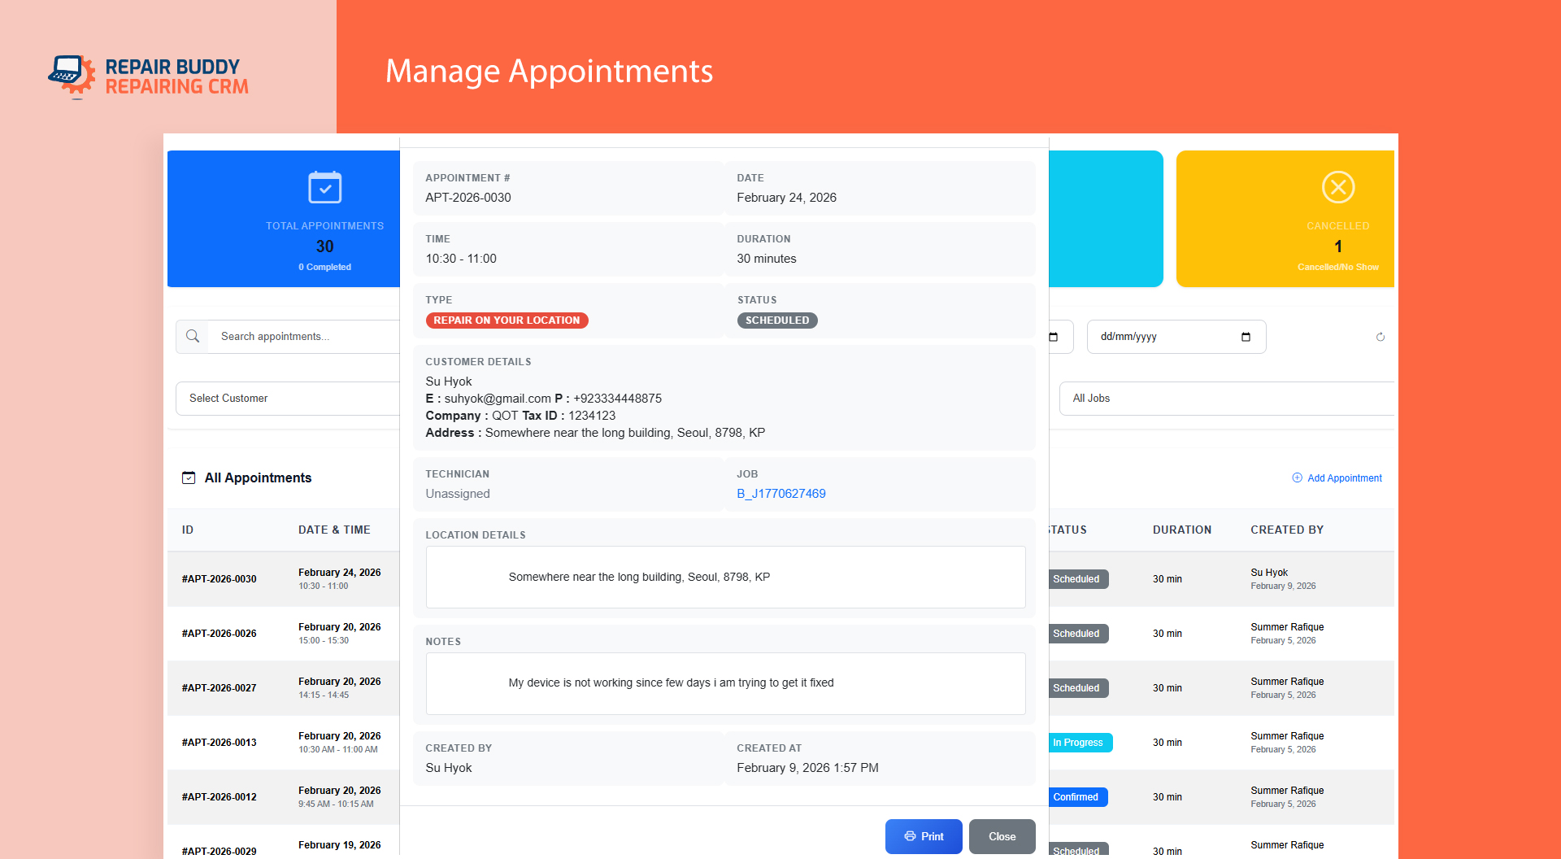Click the Repair On Your Location badge
The height and width of the screenshot is (859, 1561).
pyautogui.click(x=507, y=320)
